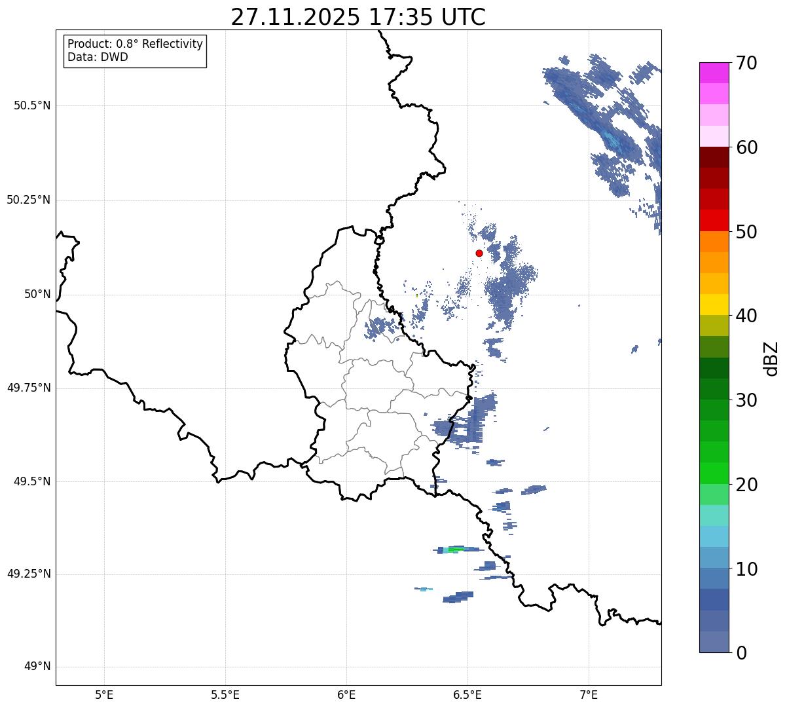Pick the darkest green colorbar segment

[x=714, y=368]
